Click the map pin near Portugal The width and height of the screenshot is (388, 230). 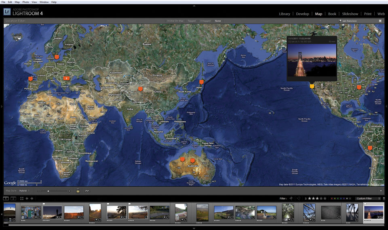point(30,79)
